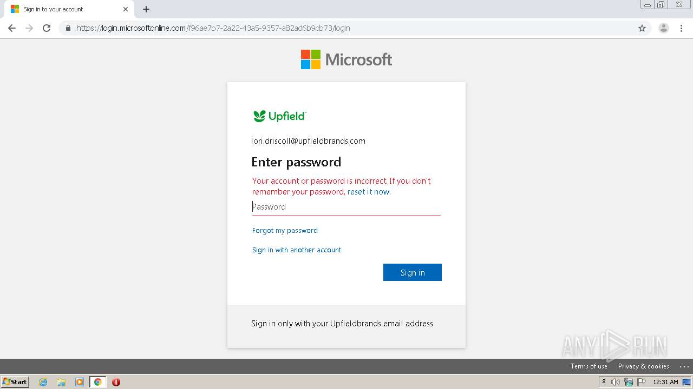Click the 'reset it now' link
This screenshot has height=389, width=693.
(368, 192)
